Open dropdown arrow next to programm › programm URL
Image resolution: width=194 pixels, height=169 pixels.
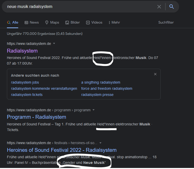[x=94, y=110]
